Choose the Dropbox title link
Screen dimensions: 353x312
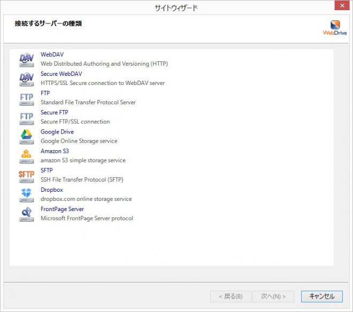coord(52,190)
